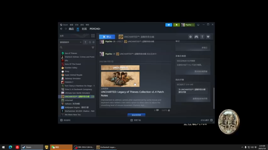Toggle the ready-to-play filter icon
The image size is (268, 150).
tap(93, 42)
